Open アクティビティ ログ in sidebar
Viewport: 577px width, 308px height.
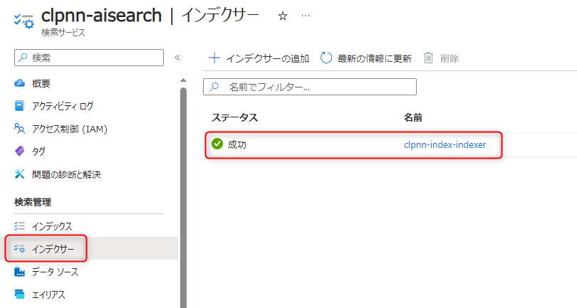tap(62, 106)
